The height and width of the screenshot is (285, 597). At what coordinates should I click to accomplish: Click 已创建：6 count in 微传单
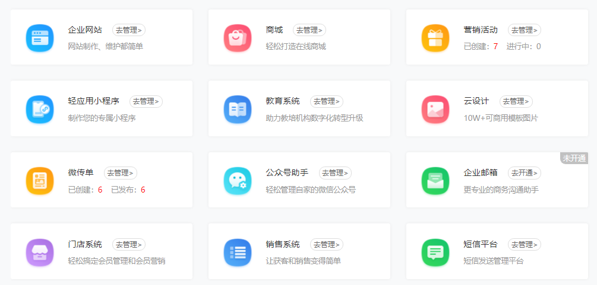point(86,190)
